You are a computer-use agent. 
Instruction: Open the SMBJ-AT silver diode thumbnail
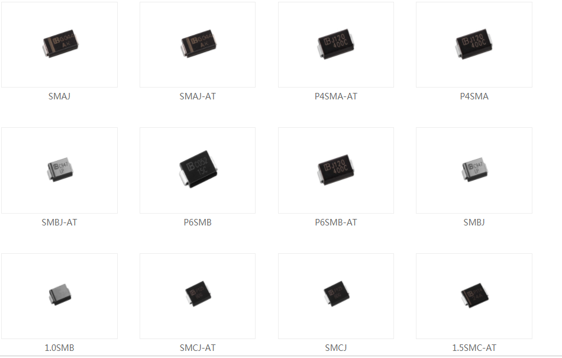point(60,170)
